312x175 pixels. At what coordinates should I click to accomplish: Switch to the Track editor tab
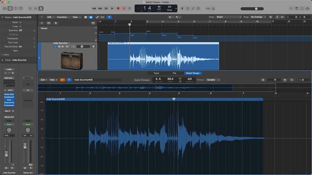tap(156, 73)
